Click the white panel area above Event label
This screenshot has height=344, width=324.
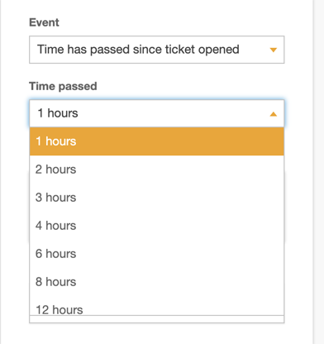pyautogui.click(x=157, y=7)
